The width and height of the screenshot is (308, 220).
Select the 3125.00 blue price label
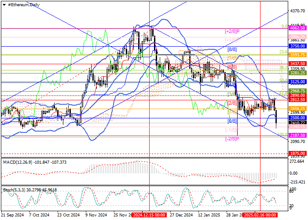pos(298,82)
